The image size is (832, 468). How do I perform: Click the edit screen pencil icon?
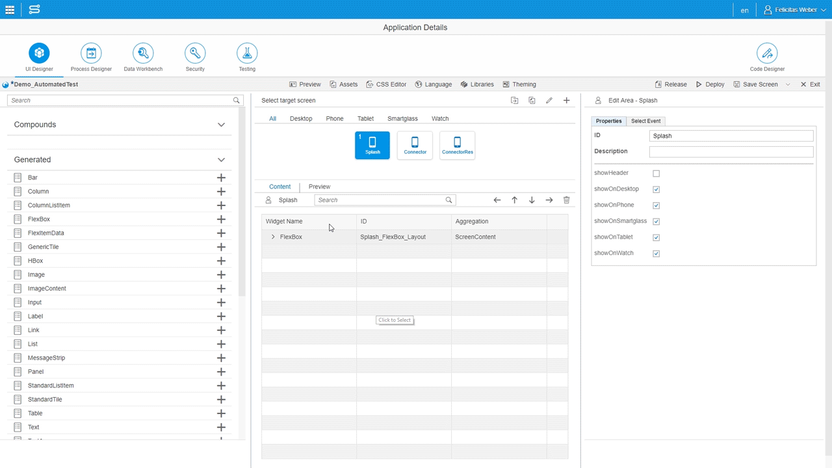549,101
